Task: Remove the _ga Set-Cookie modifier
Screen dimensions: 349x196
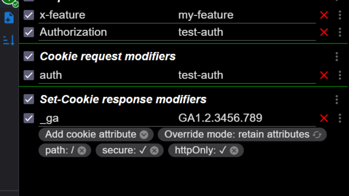Action: pyautogui.click(x=324, y=118)
